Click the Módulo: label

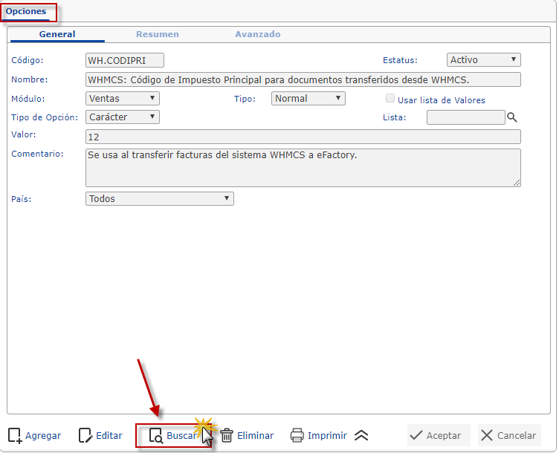pos(28,99)
